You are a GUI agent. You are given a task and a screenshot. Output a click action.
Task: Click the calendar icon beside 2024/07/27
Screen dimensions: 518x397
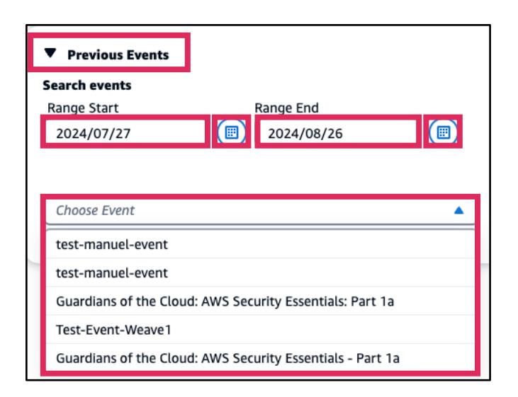(232, 132)
